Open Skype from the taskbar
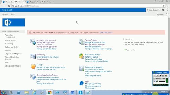This screenshot has width=170, height=95. tap(80, 93)
